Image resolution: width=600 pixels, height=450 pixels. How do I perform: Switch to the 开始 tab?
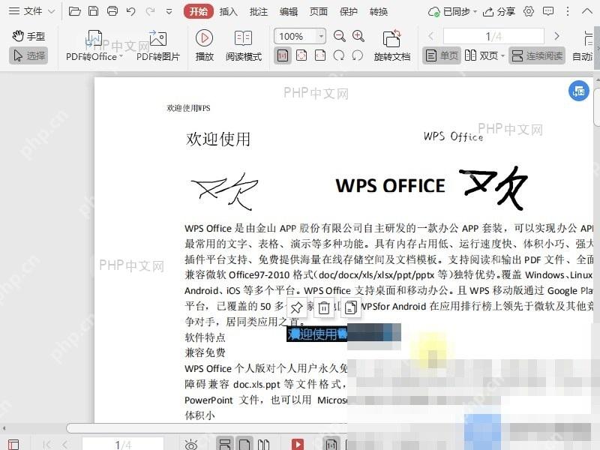(x=198, y=11)
